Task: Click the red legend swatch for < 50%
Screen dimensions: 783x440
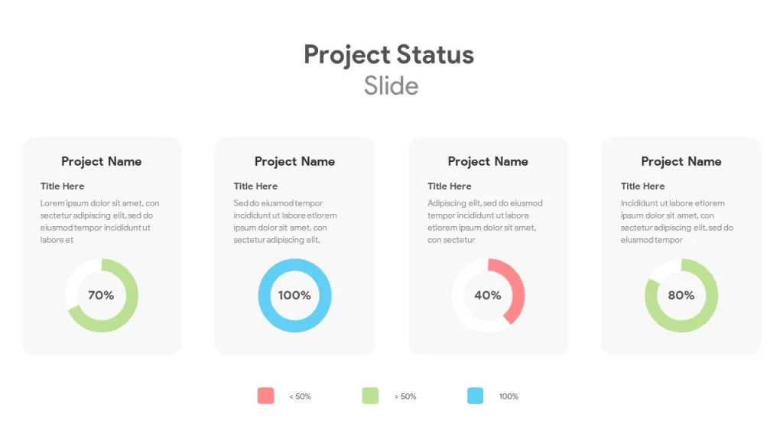Action: pos(265,396)
